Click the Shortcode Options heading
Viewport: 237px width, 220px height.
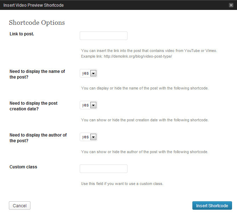point(37,23)
